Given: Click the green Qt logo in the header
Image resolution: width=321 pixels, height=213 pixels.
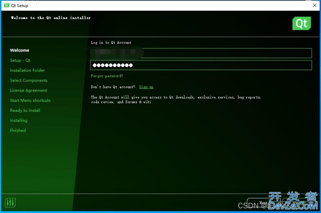Looking at the screenshot, I should coord(302,23).
